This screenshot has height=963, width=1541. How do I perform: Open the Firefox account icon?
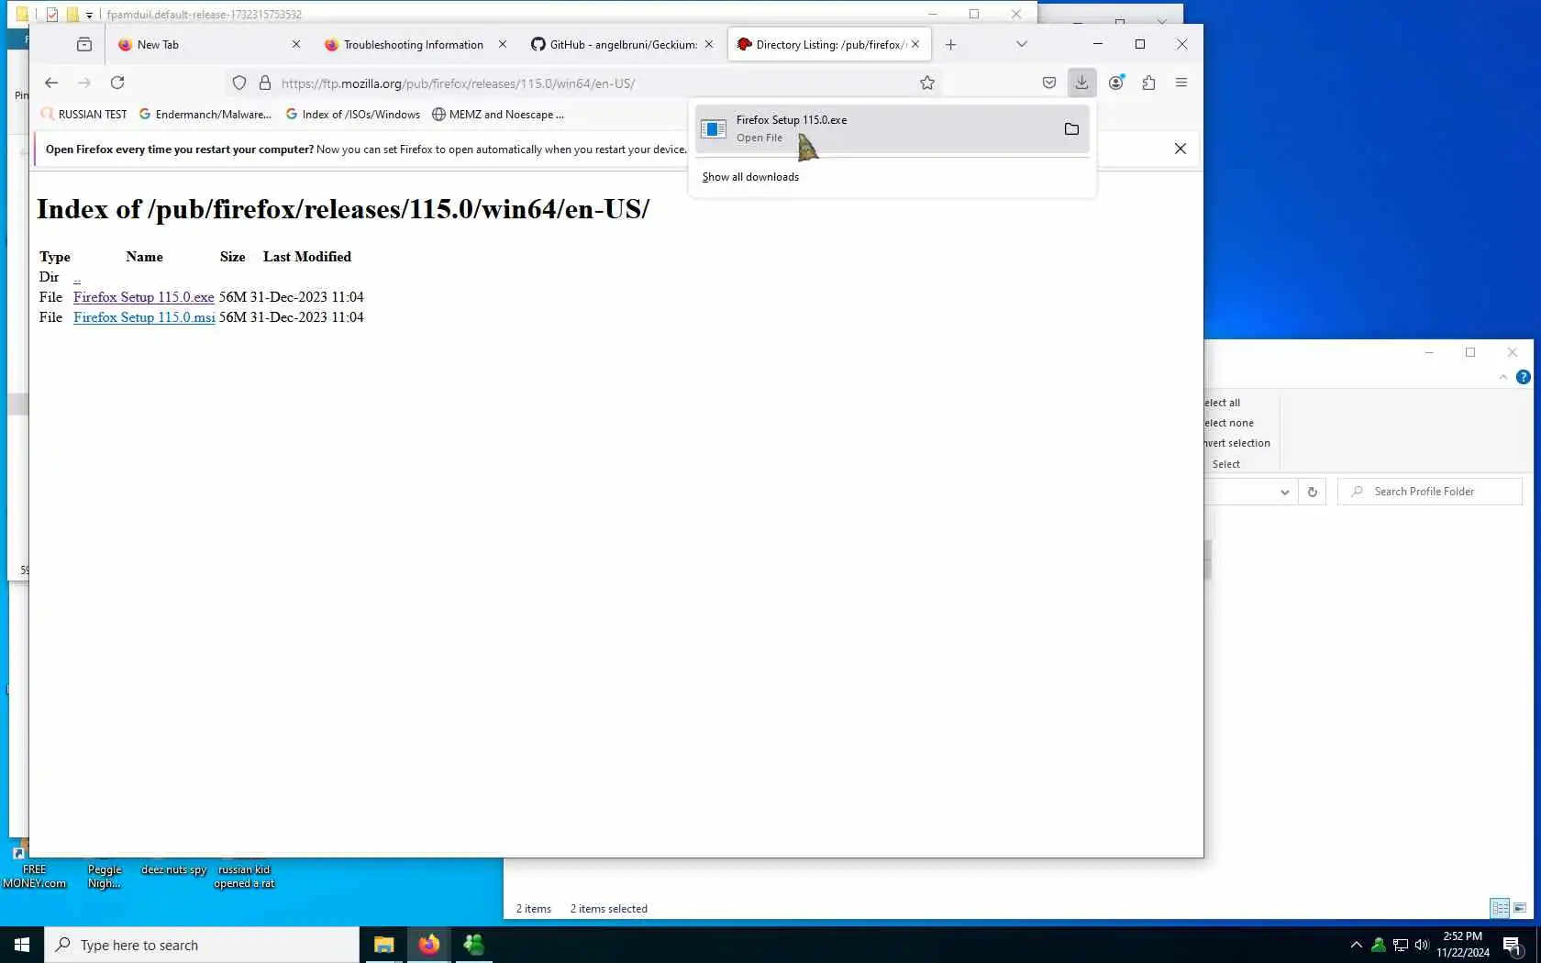(x=1116, y=83)
